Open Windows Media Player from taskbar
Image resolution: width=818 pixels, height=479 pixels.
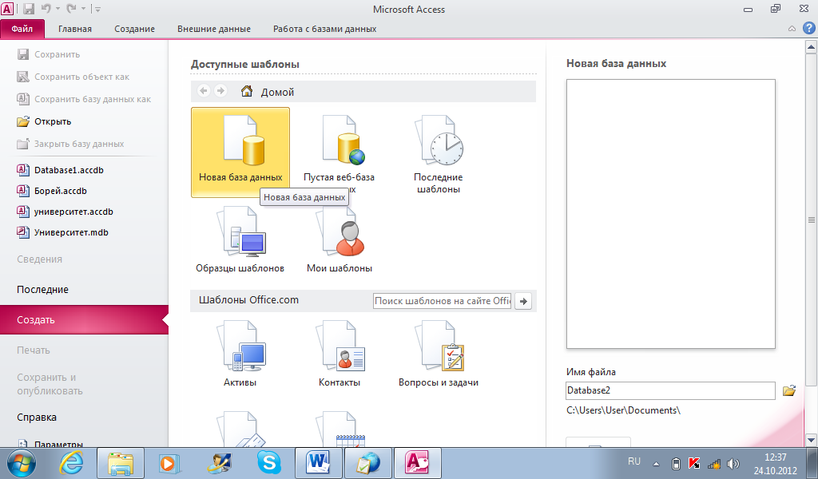point(169,463)
